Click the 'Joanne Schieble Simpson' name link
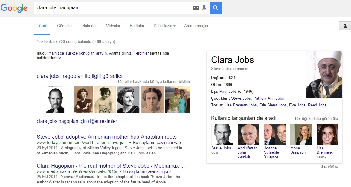Screen dimensions: 351x187 [x=271, y=152]
